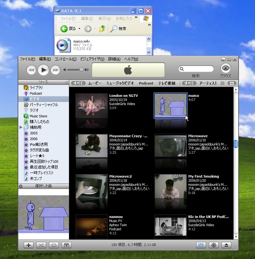Go up one folder in DATA window
255x259 pixels.
tap(102, 29)
